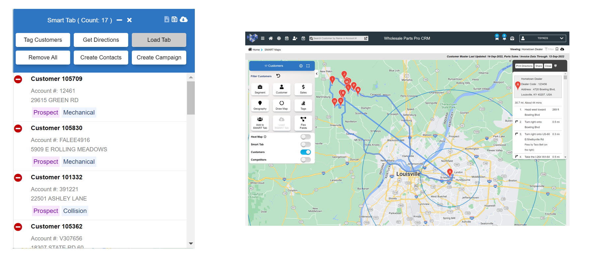This screenshot has width=593, height=257.
Task: Click the globe icon in CRM top bar
Action: (x=279, y=39)
